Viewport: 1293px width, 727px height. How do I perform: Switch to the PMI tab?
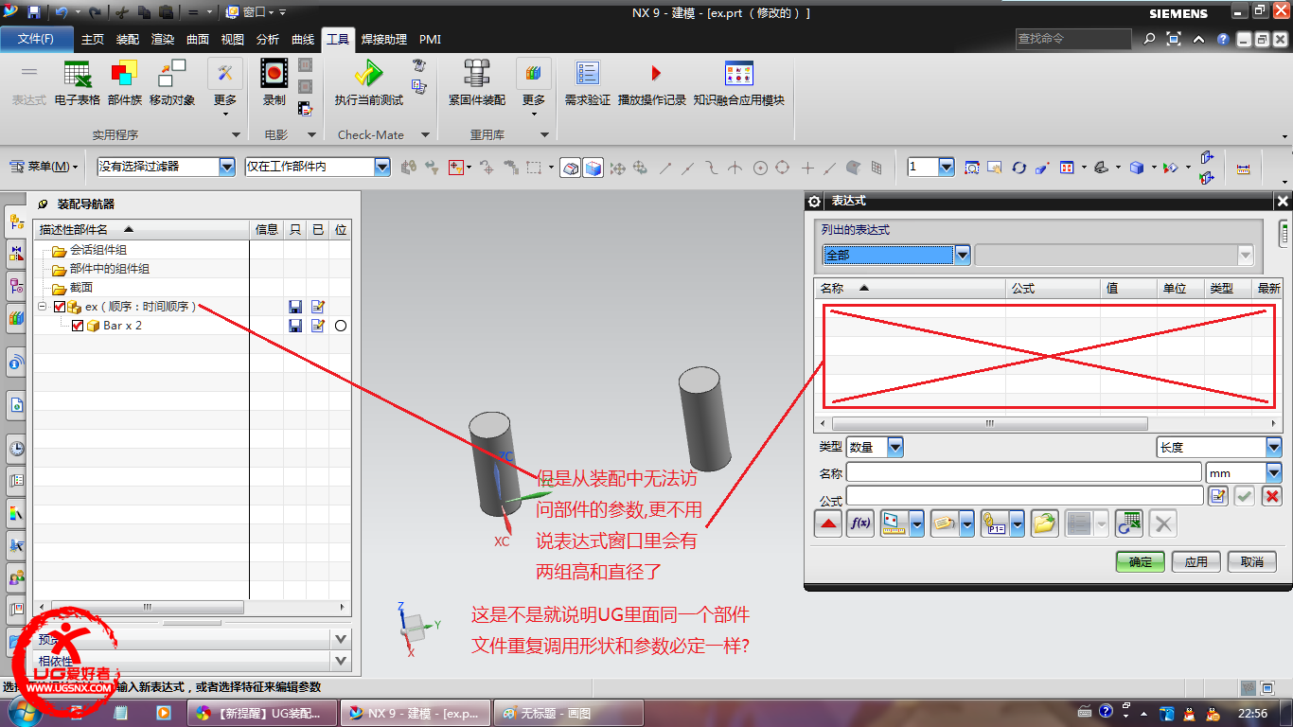(x=430, y=39)
